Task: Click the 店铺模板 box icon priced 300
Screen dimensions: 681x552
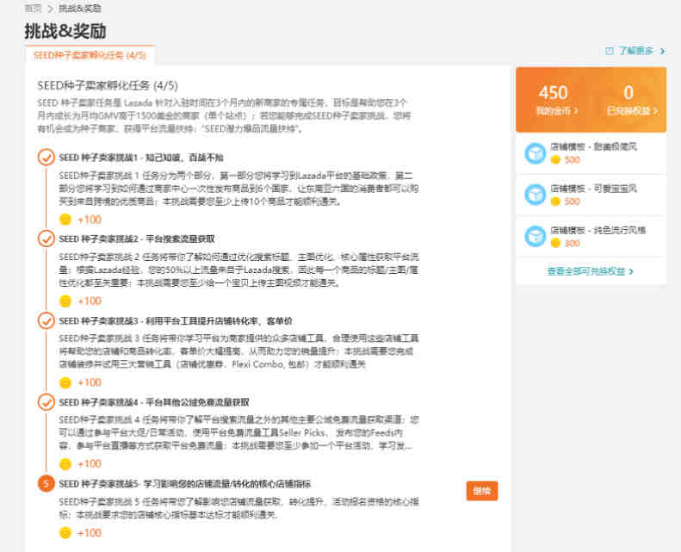Action: click(536, 237)
